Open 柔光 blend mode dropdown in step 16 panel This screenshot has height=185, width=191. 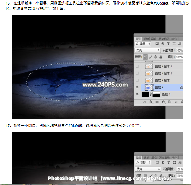[148, 50]
